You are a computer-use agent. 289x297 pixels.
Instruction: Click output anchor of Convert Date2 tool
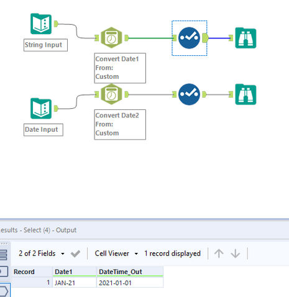[x=126, y=94]
